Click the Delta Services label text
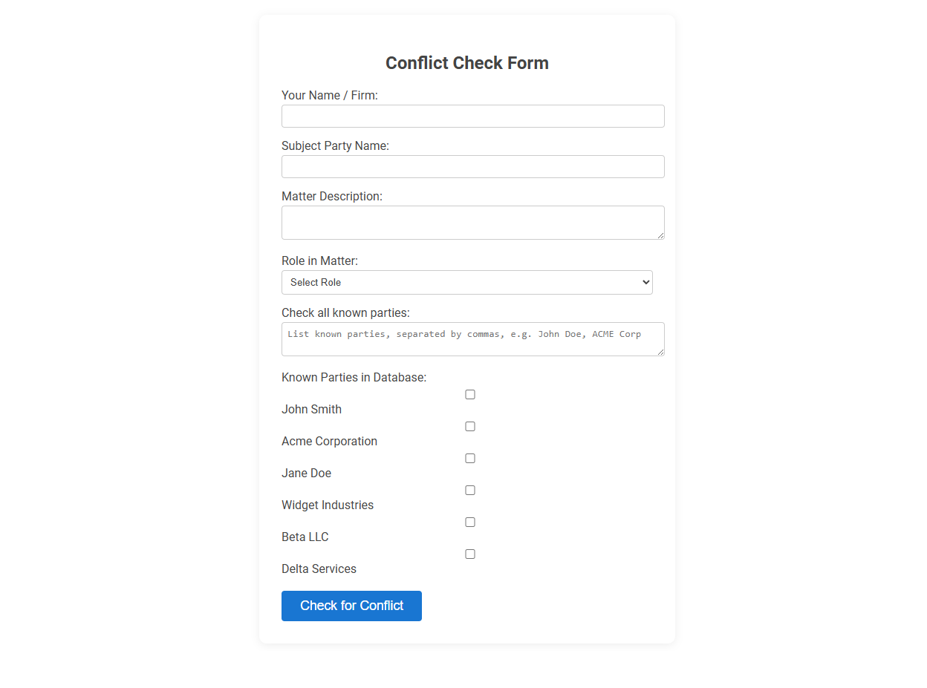The height and width of the screenshot is (688, 927). tap(319, 569)
